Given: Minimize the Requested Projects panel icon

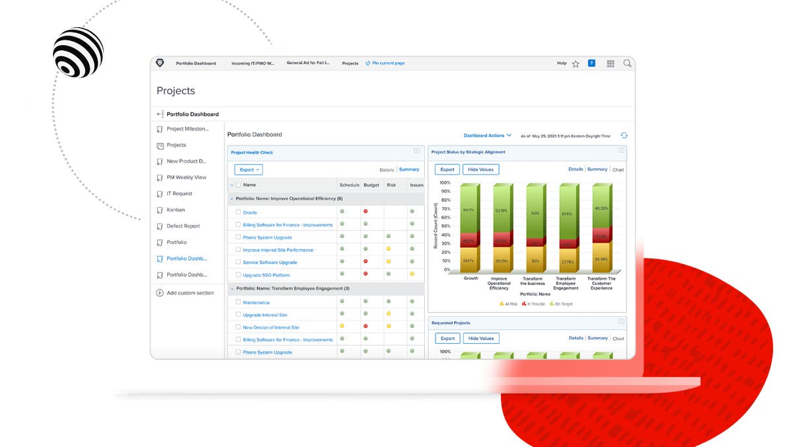Looking at the screenshot, I should [621, 322].
